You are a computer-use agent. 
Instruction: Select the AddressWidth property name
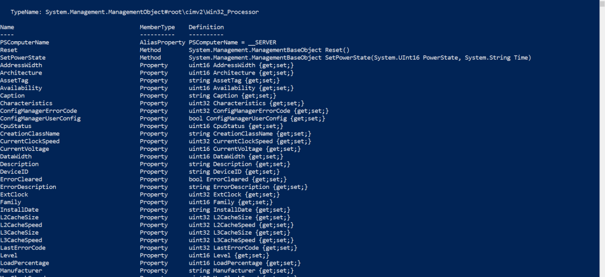point(21,65)
